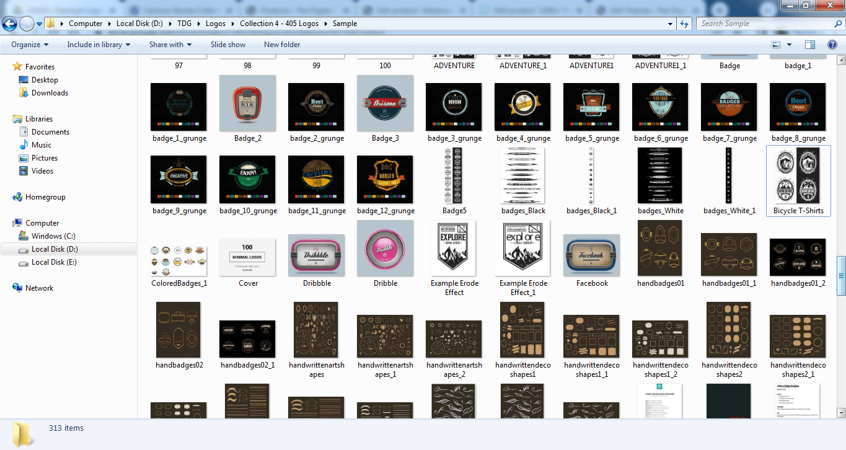Start the Slide show

coord(227,45)
